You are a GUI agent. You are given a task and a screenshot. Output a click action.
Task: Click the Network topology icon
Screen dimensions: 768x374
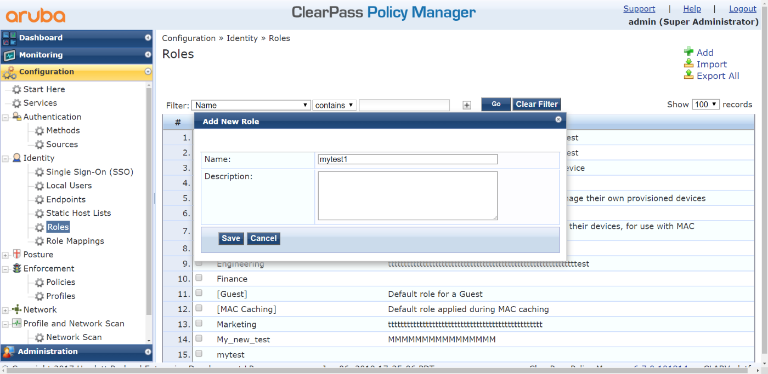point(17,309)
